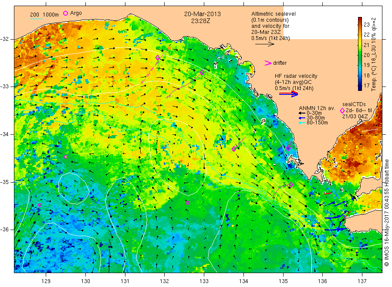Click the temperature color bar at 17°C
This screenshot has height=287, width=392.
[360, 86]
